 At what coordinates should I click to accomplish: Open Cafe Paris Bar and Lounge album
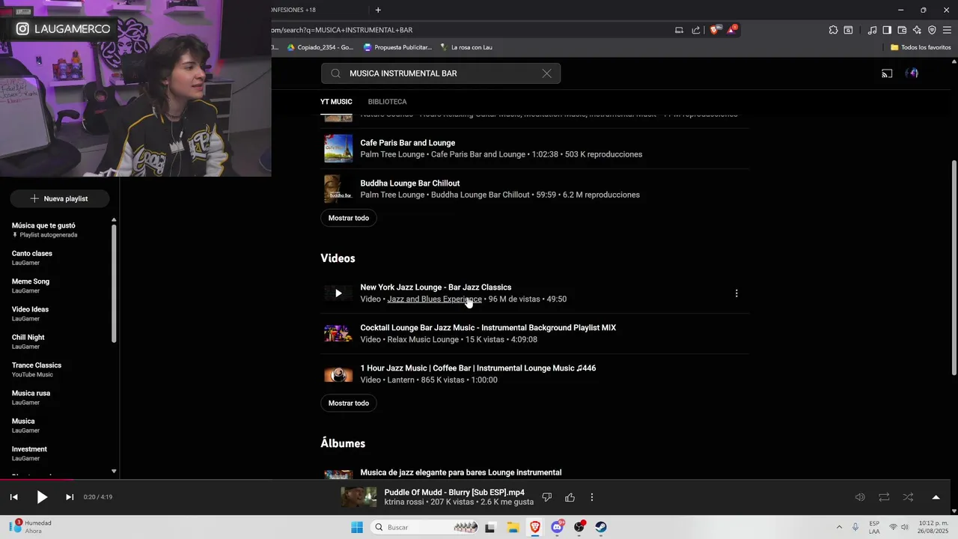click(407, 143)
